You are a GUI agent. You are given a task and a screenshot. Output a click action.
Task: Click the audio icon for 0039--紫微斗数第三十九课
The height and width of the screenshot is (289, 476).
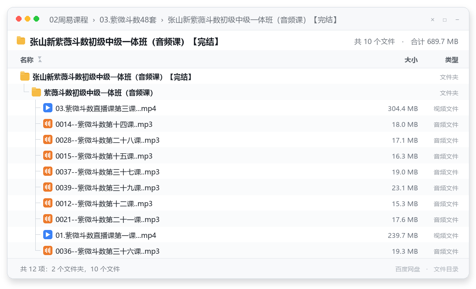[48, 187]
